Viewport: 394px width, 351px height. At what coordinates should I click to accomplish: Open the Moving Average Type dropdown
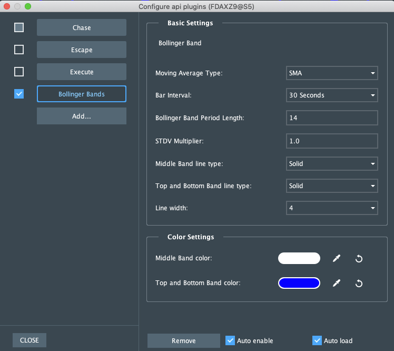point(332,73)
